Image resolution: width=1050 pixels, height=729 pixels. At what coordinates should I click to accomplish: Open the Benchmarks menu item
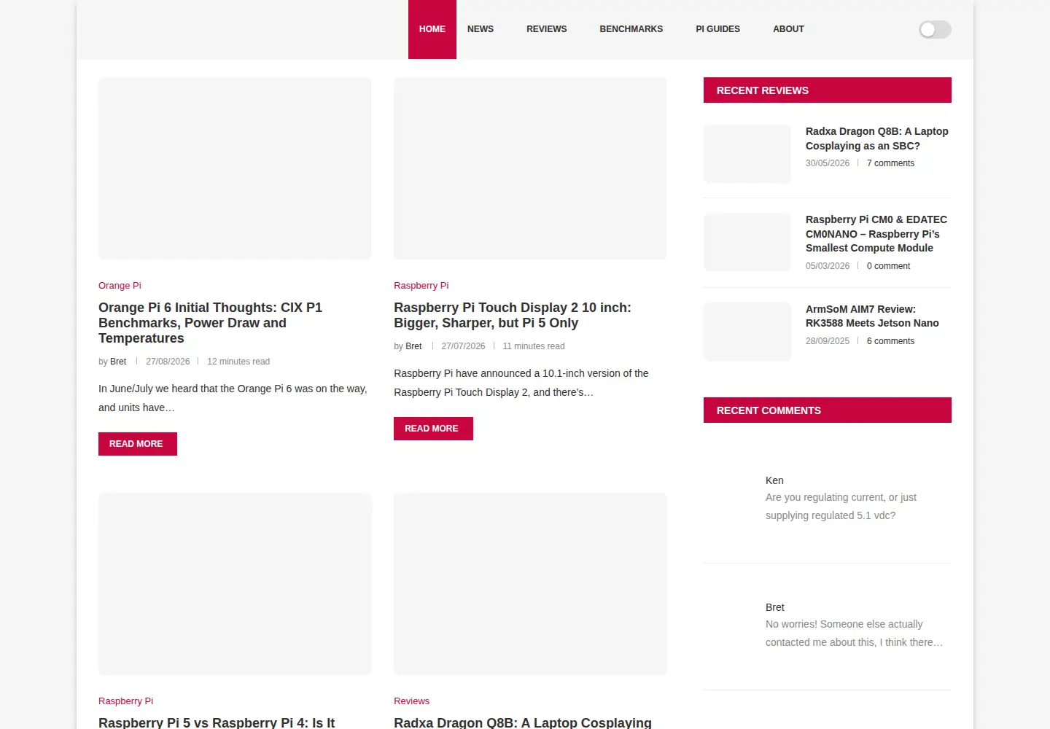(631, 29)
